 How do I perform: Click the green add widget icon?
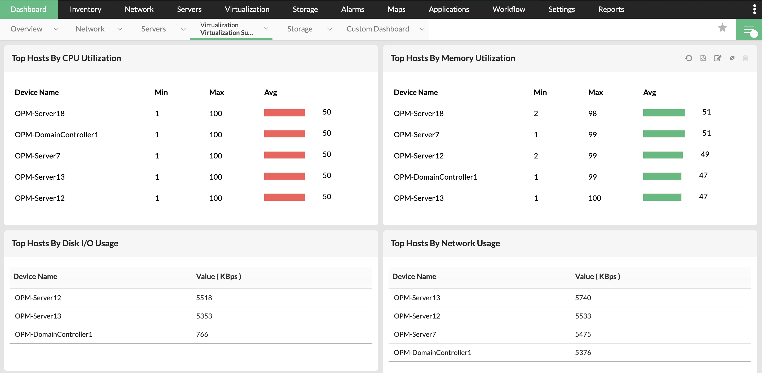[749, 30]
